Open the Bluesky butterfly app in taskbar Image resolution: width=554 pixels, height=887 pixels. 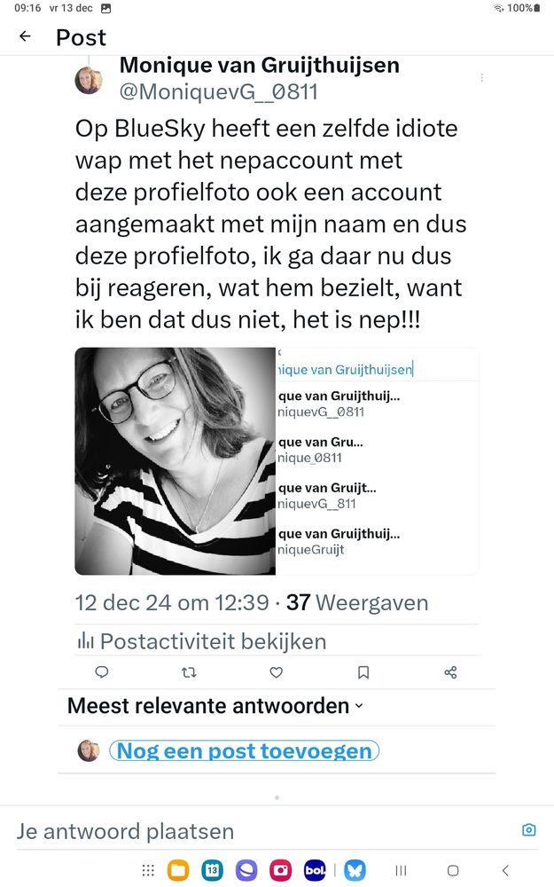tap(355, 870)
